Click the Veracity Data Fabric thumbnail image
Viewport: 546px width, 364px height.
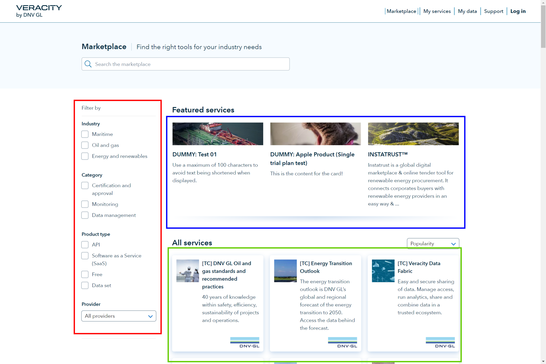tap(383, 271)
